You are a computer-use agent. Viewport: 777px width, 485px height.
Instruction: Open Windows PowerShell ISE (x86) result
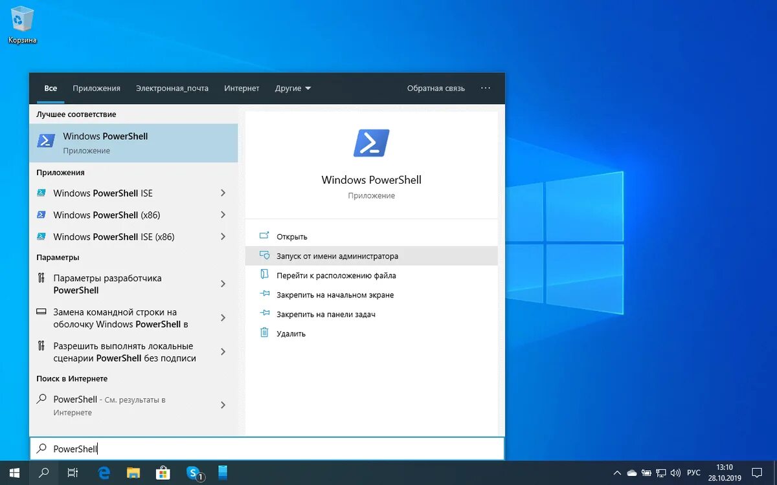[123, 237]
